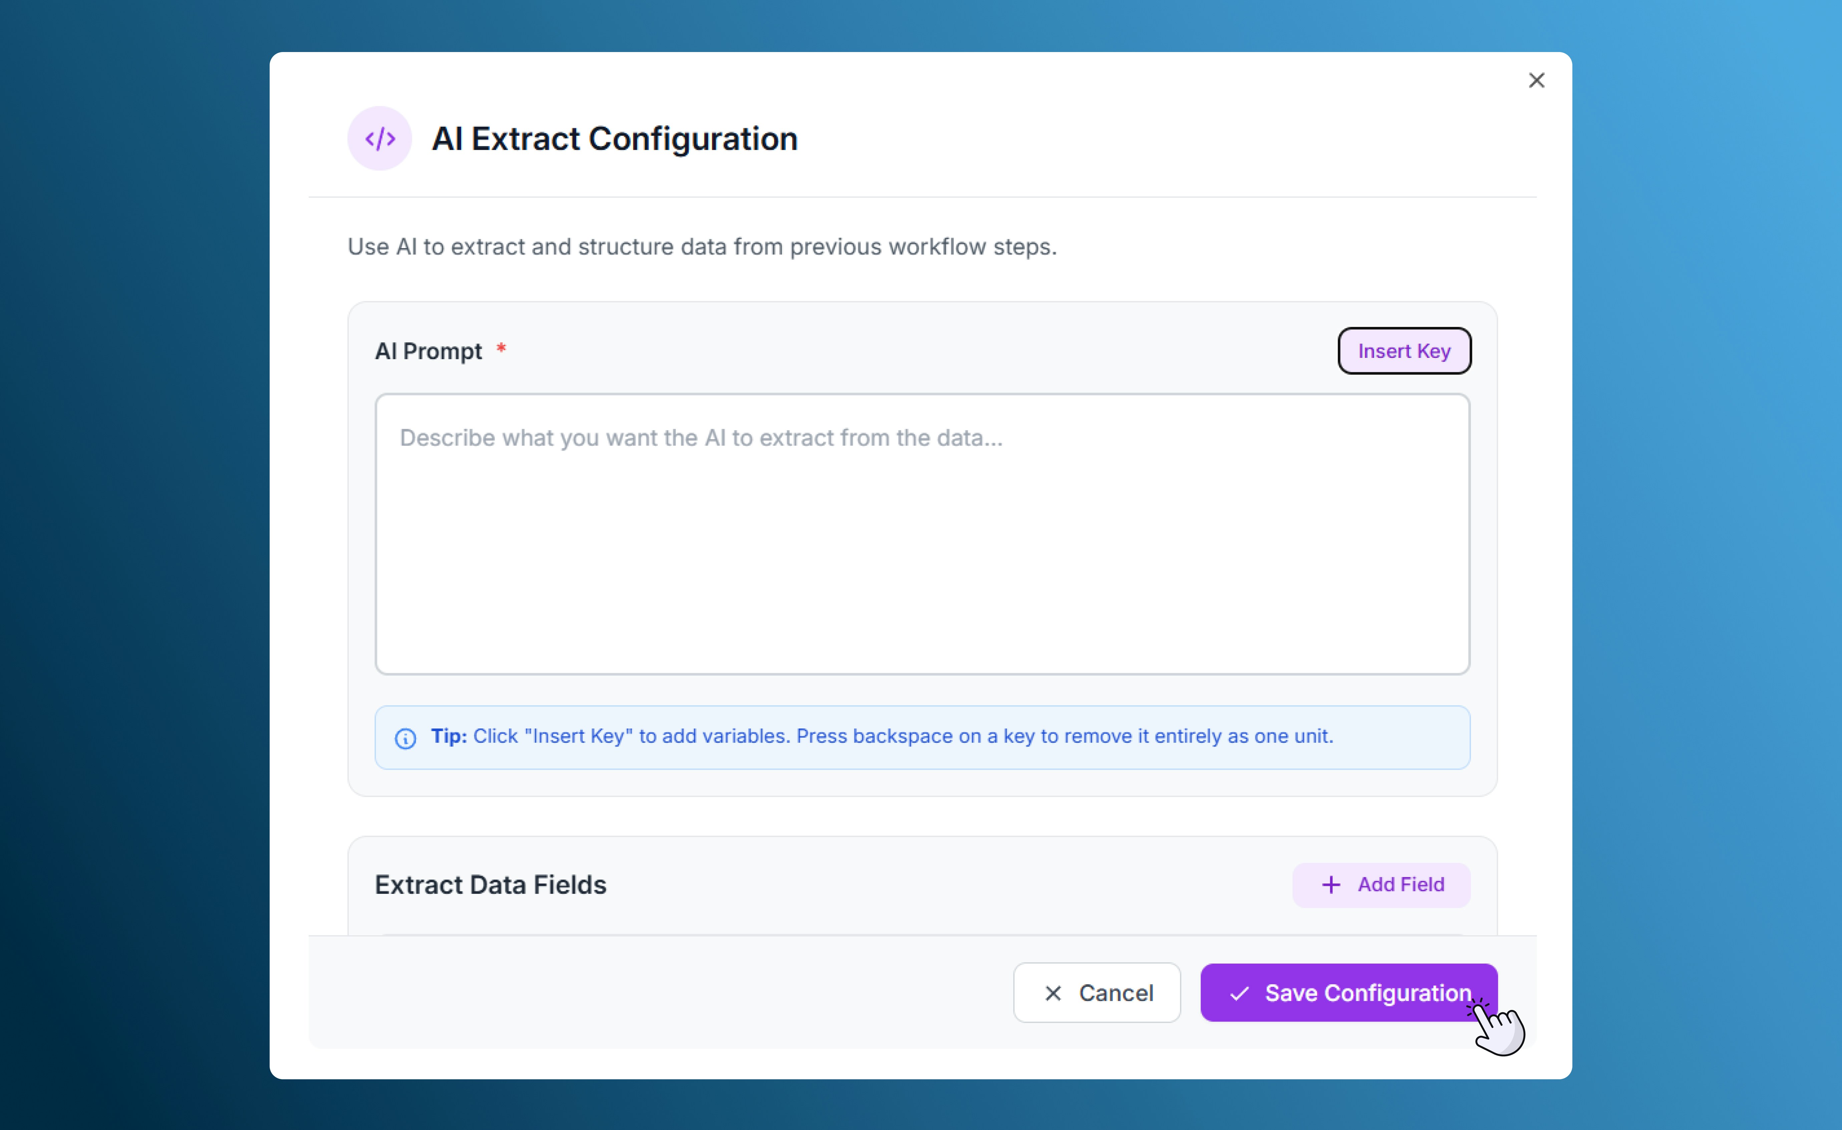Click the X icon inside the Cancel button
The image size is (1842, 1130).
(1054, 993)
